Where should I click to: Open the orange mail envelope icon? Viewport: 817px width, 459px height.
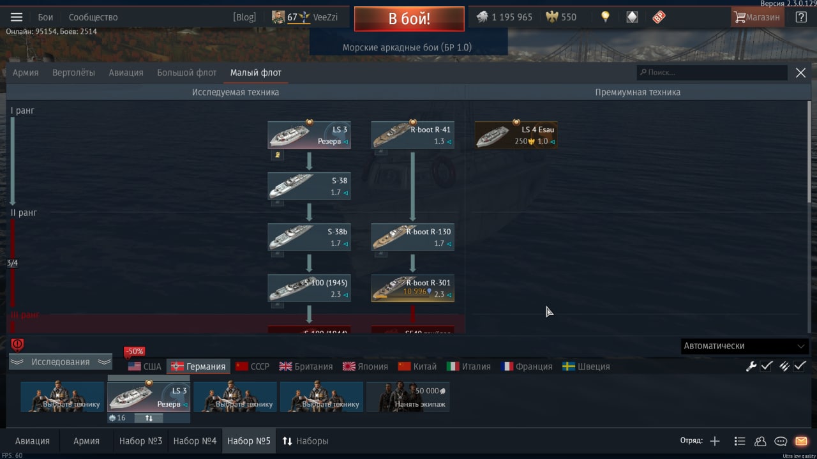coord(801,441)
